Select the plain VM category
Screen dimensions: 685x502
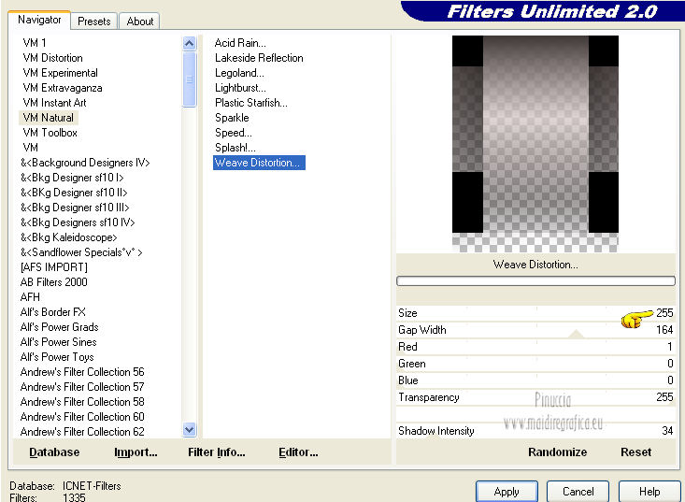[31, 148]
